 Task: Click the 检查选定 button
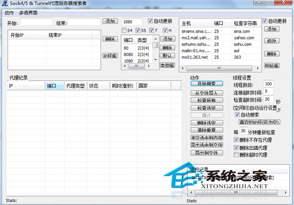(207, 108)
